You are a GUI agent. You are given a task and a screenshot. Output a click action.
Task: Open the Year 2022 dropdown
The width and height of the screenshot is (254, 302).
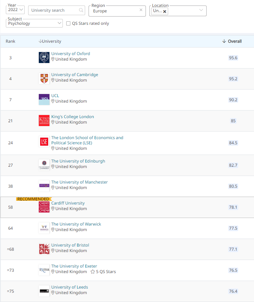[15, 10]
